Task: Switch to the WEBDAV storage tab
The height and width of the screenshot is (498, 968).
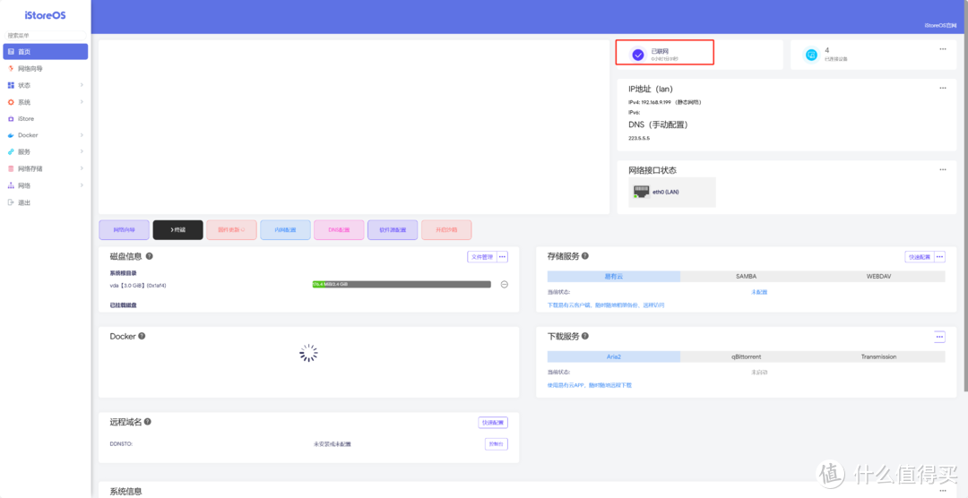Action: pos(878,277)
